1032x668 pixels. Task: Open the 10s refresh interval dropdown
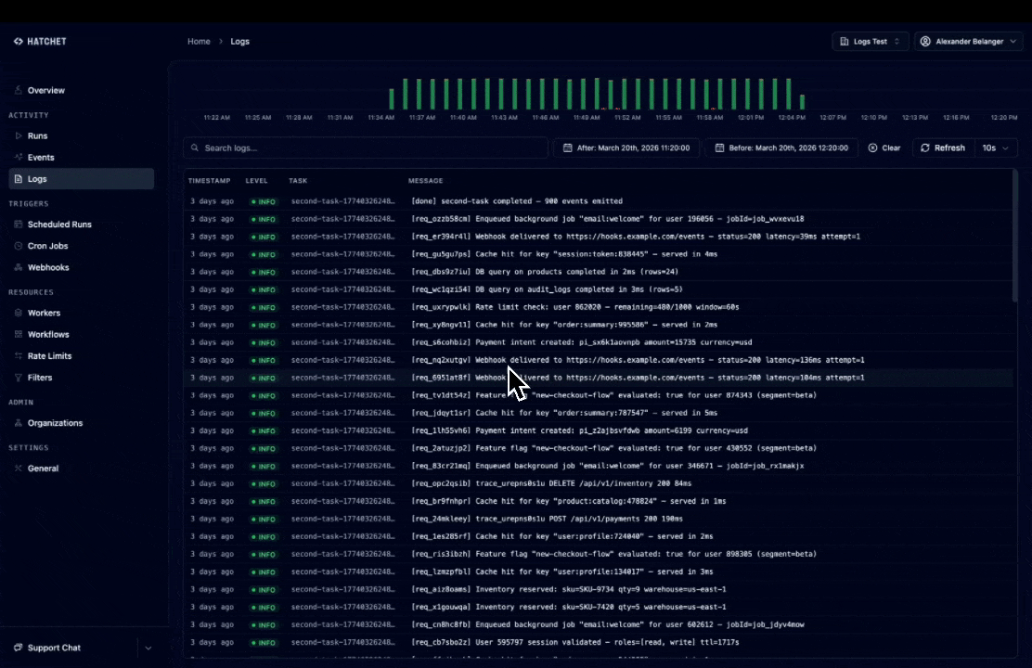(995, 148)
